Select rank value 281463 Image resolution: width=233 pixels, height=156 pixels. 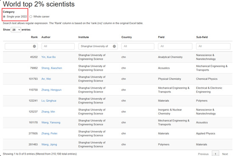click(x=33, y=145)
